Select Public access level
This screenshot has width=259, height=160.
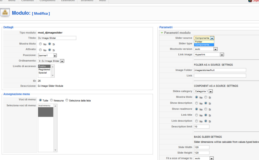44,66
